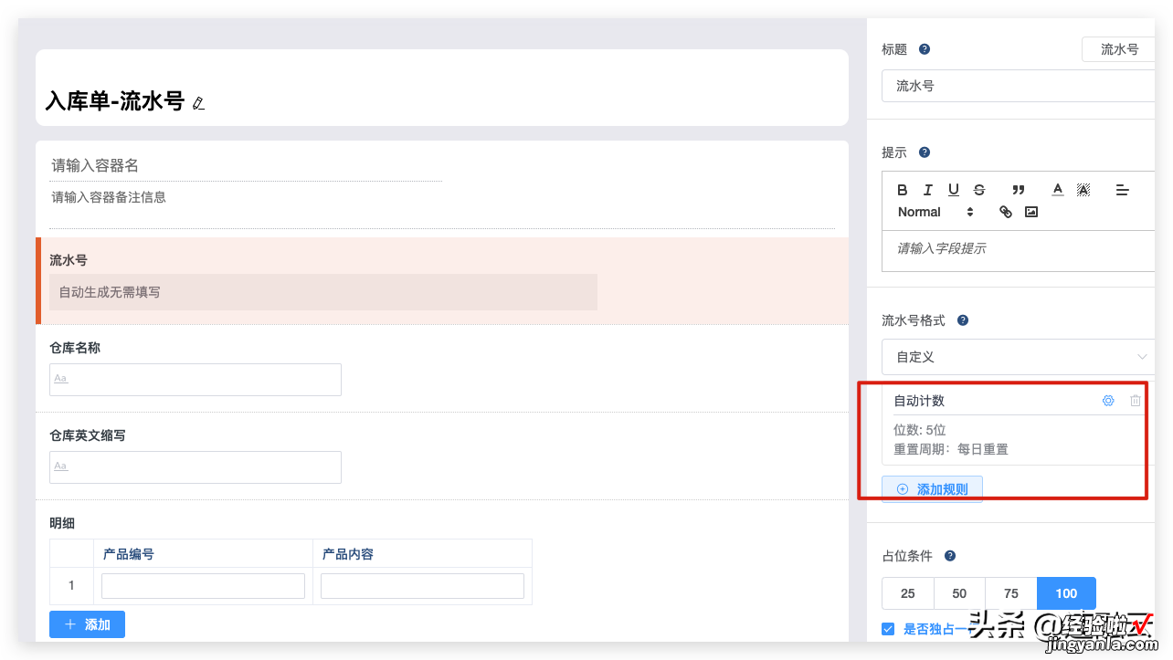Toggle italic formatting in hint editor
This screenshot has width=1173, height=660.
[x=928, y=190]
